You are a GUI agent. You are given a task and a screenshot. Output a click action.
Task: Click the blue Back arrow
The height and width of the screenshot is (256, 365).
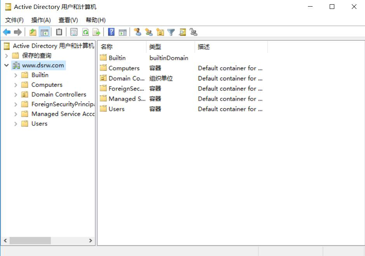pyautogui.click(x=7, y=32)
